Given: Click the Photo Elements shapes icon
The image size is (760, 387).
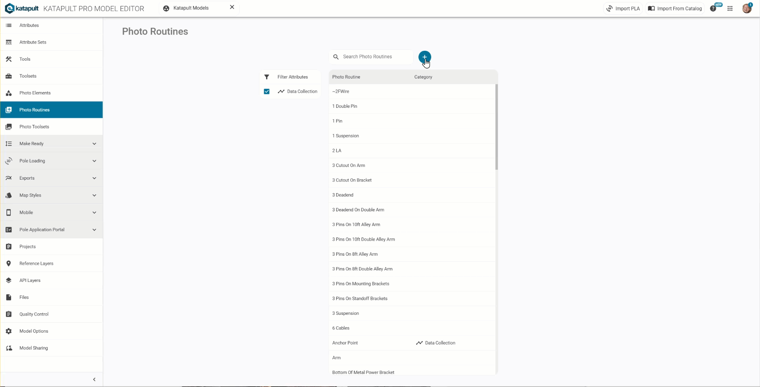Looking at the screenshot, I should [x=9, y=93].
